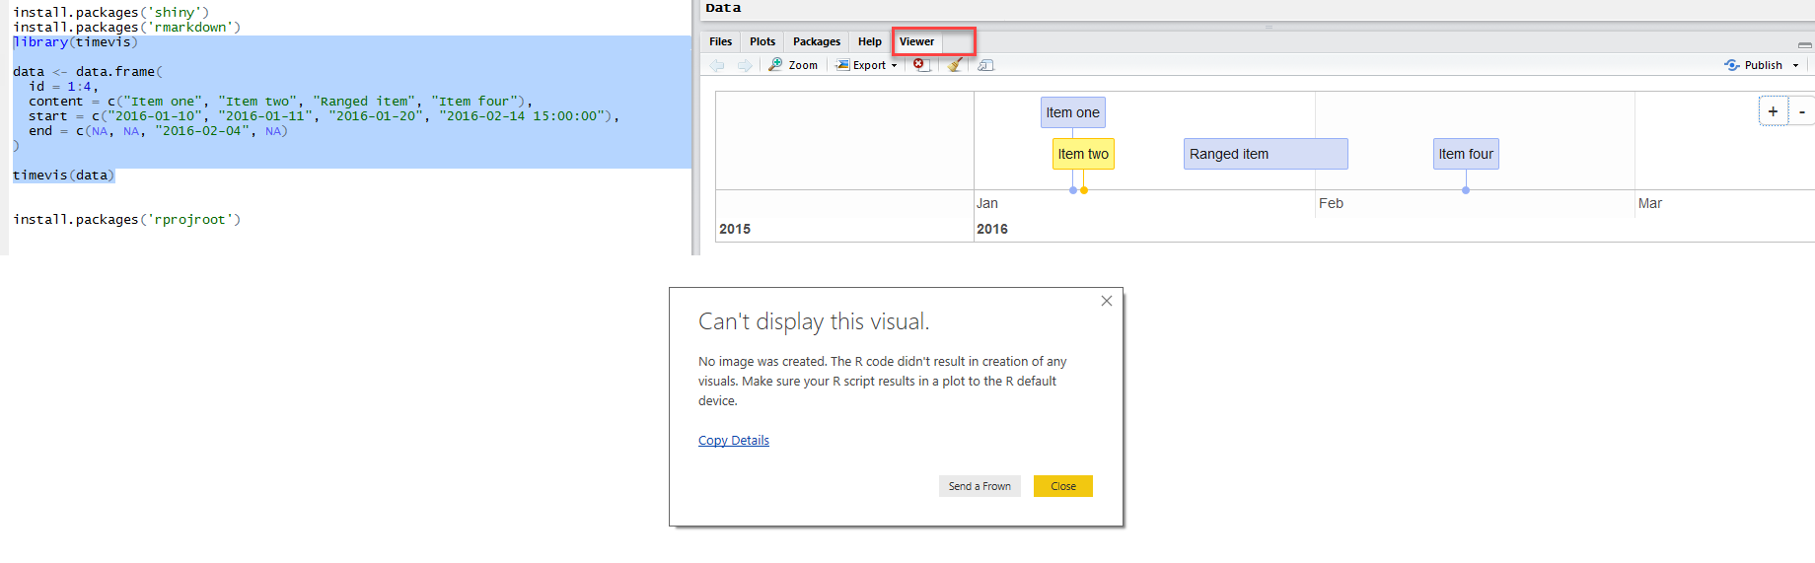
Task: Zoom in timeline with plus button
Action: coord(1773,111)
